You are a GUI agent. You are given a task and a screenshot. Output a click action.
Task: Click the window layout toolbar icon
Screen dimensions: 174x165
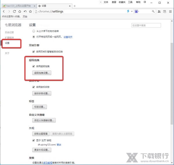(x=165, y=11)
